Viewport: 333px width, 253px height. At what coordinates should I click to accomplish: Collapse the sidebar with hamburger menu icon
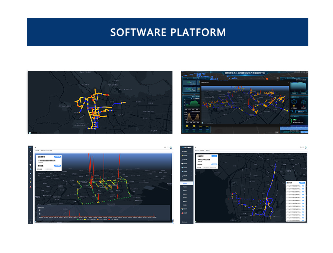(195, 147)
